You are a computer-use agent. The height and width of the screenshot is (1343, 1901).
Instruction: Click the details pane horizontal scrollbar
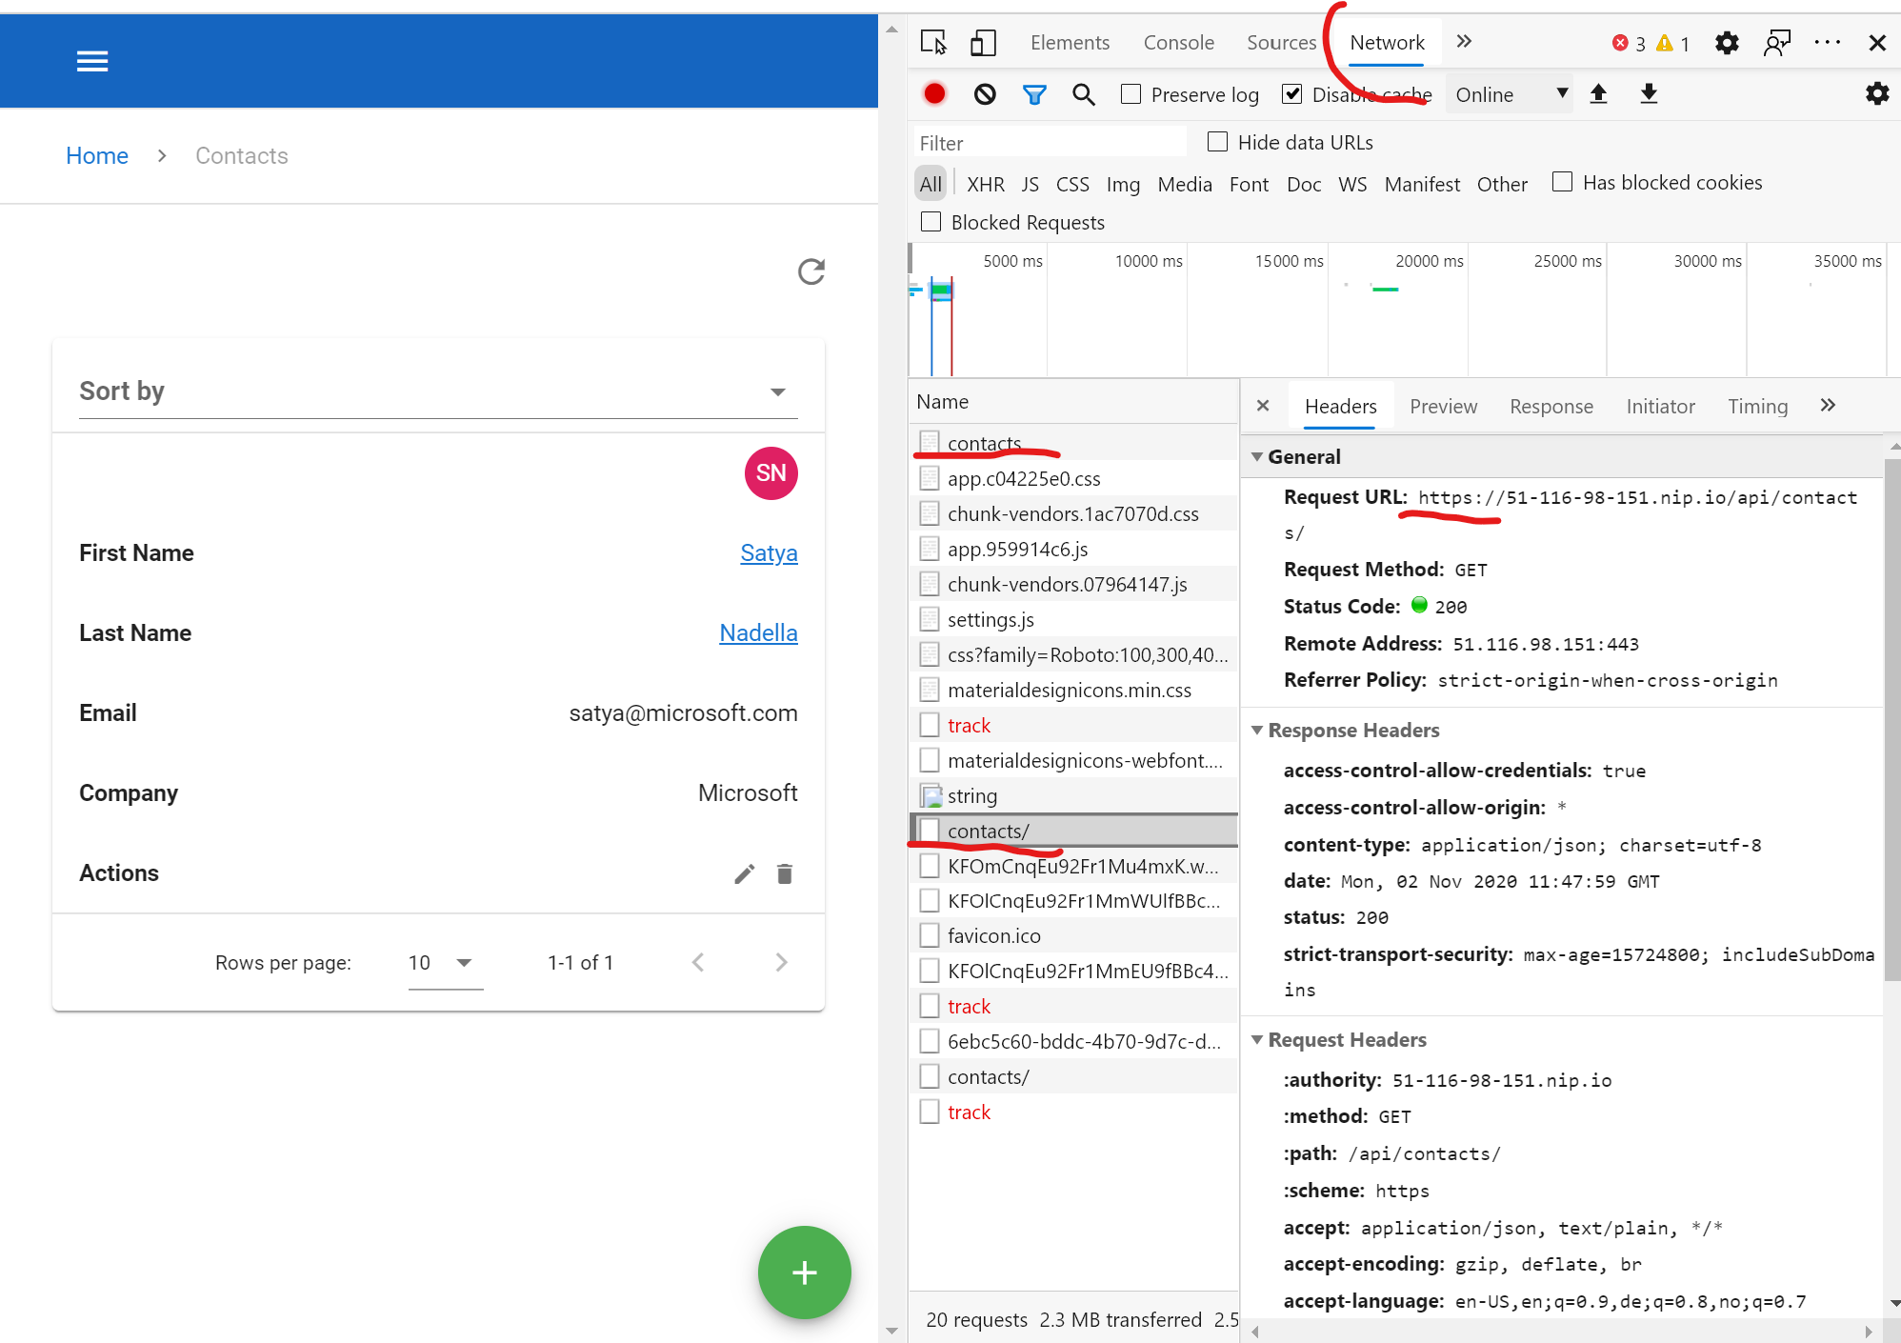tap(1562, 1331)
